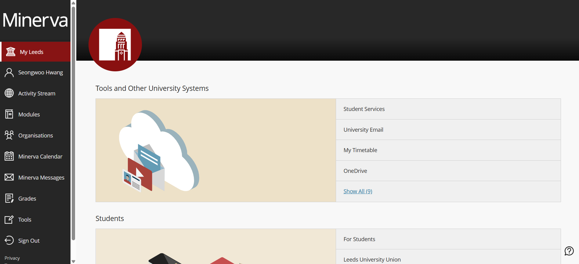The width and height of the screenshot is (579, 264).
Task: Click the Modules book icon
Action: pos(9,114)
